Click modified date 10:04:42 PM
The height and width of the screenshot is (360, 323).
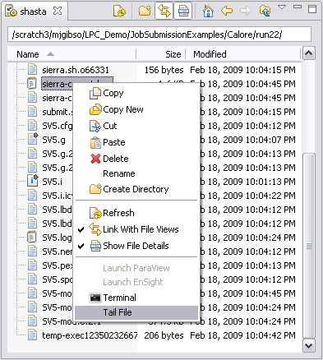click(242, 335)
